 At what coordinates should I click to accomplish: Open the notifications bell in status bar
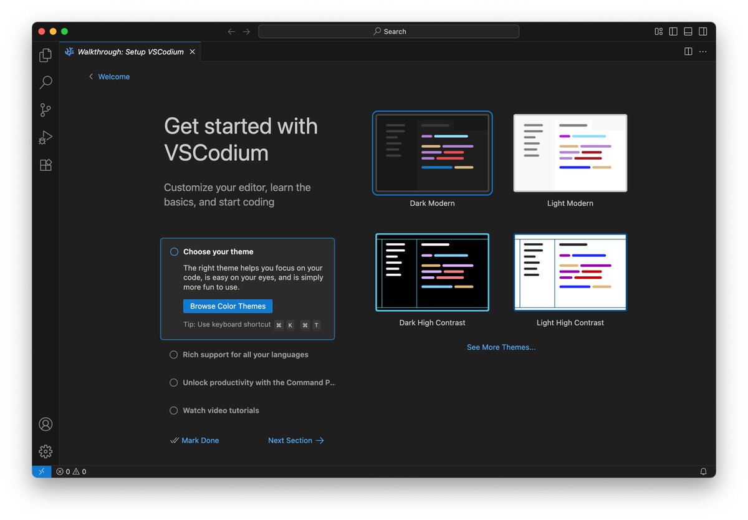click(x=703, y=471)
